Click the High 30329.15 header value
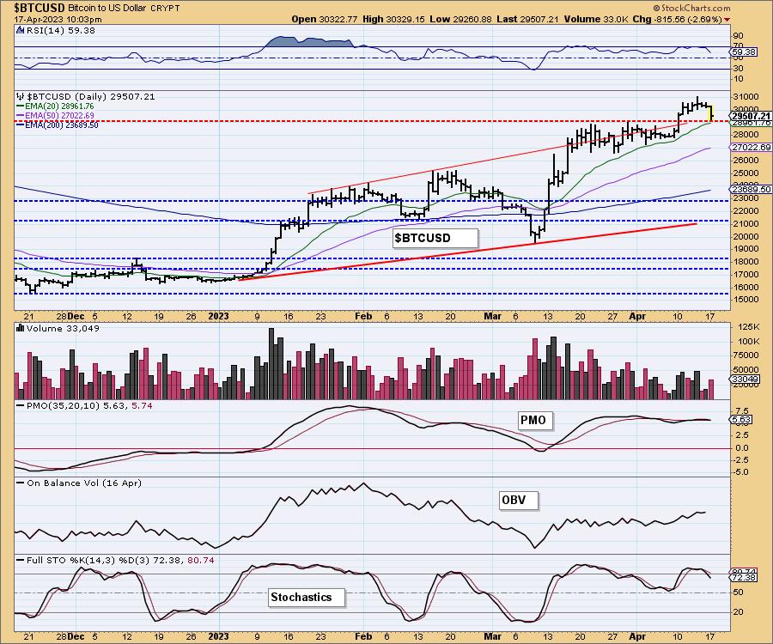The image size is (773, 644). [x=393, y=19]
